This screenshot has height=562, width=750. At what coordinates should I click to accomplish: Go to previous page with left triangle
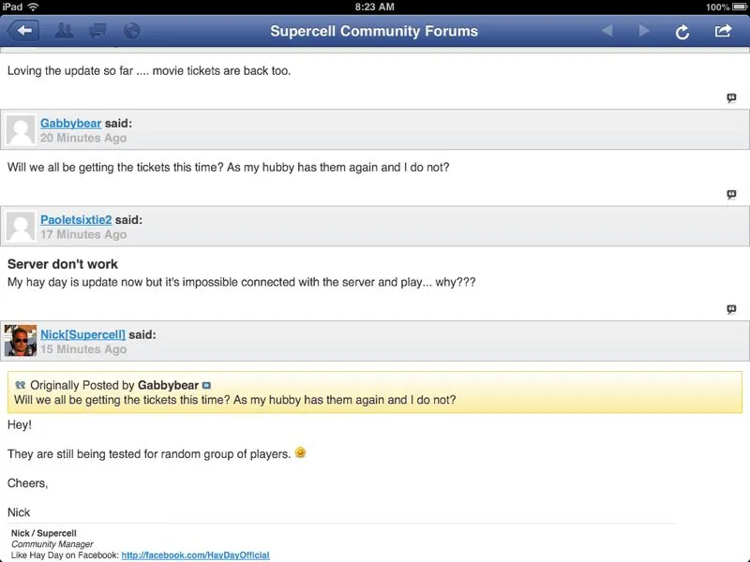pos(607,31)
